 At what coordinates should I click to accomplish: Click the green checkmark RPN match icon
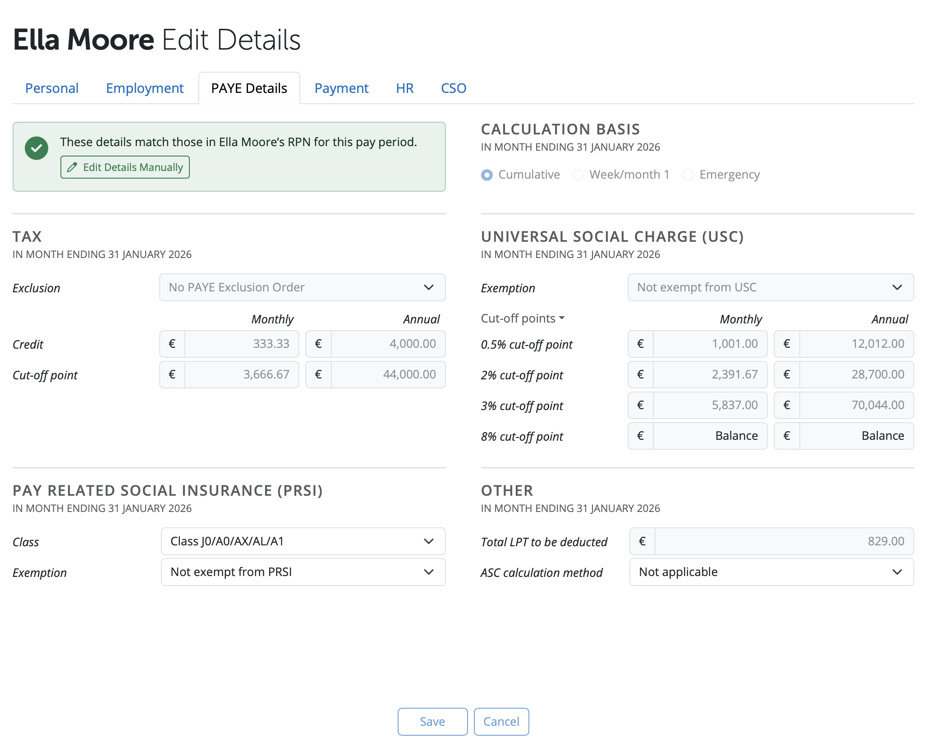pos(37,148)
